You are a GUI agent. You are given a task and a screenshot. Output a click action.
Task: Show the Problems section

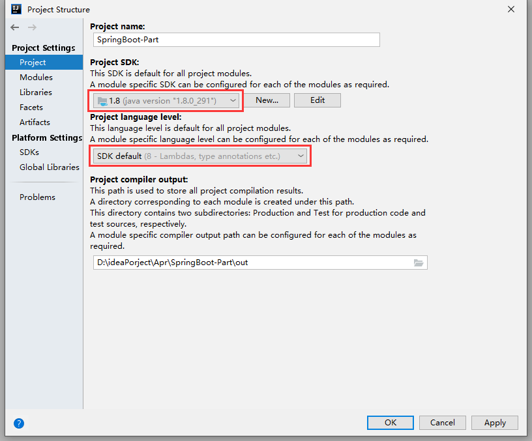[x=37, y=197]
